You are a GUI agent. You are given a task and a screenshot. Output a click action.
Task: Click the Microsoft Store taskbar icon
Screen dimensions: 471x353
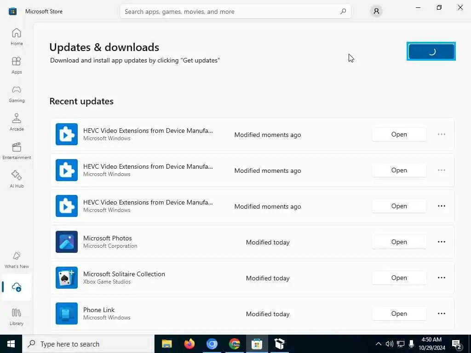coord(257,344)
